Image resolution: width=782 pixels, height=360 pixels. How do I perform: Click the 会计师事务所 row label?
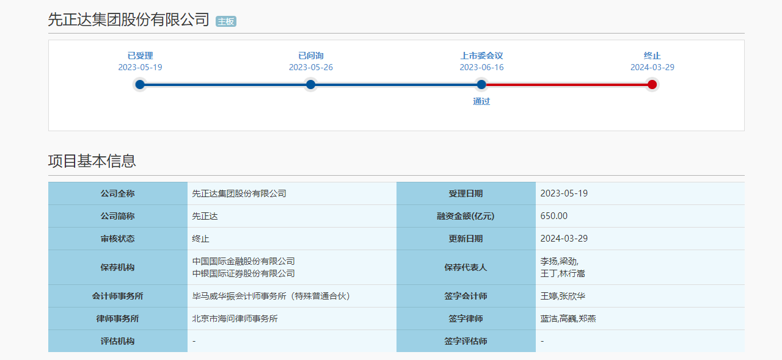coord(118,296)
